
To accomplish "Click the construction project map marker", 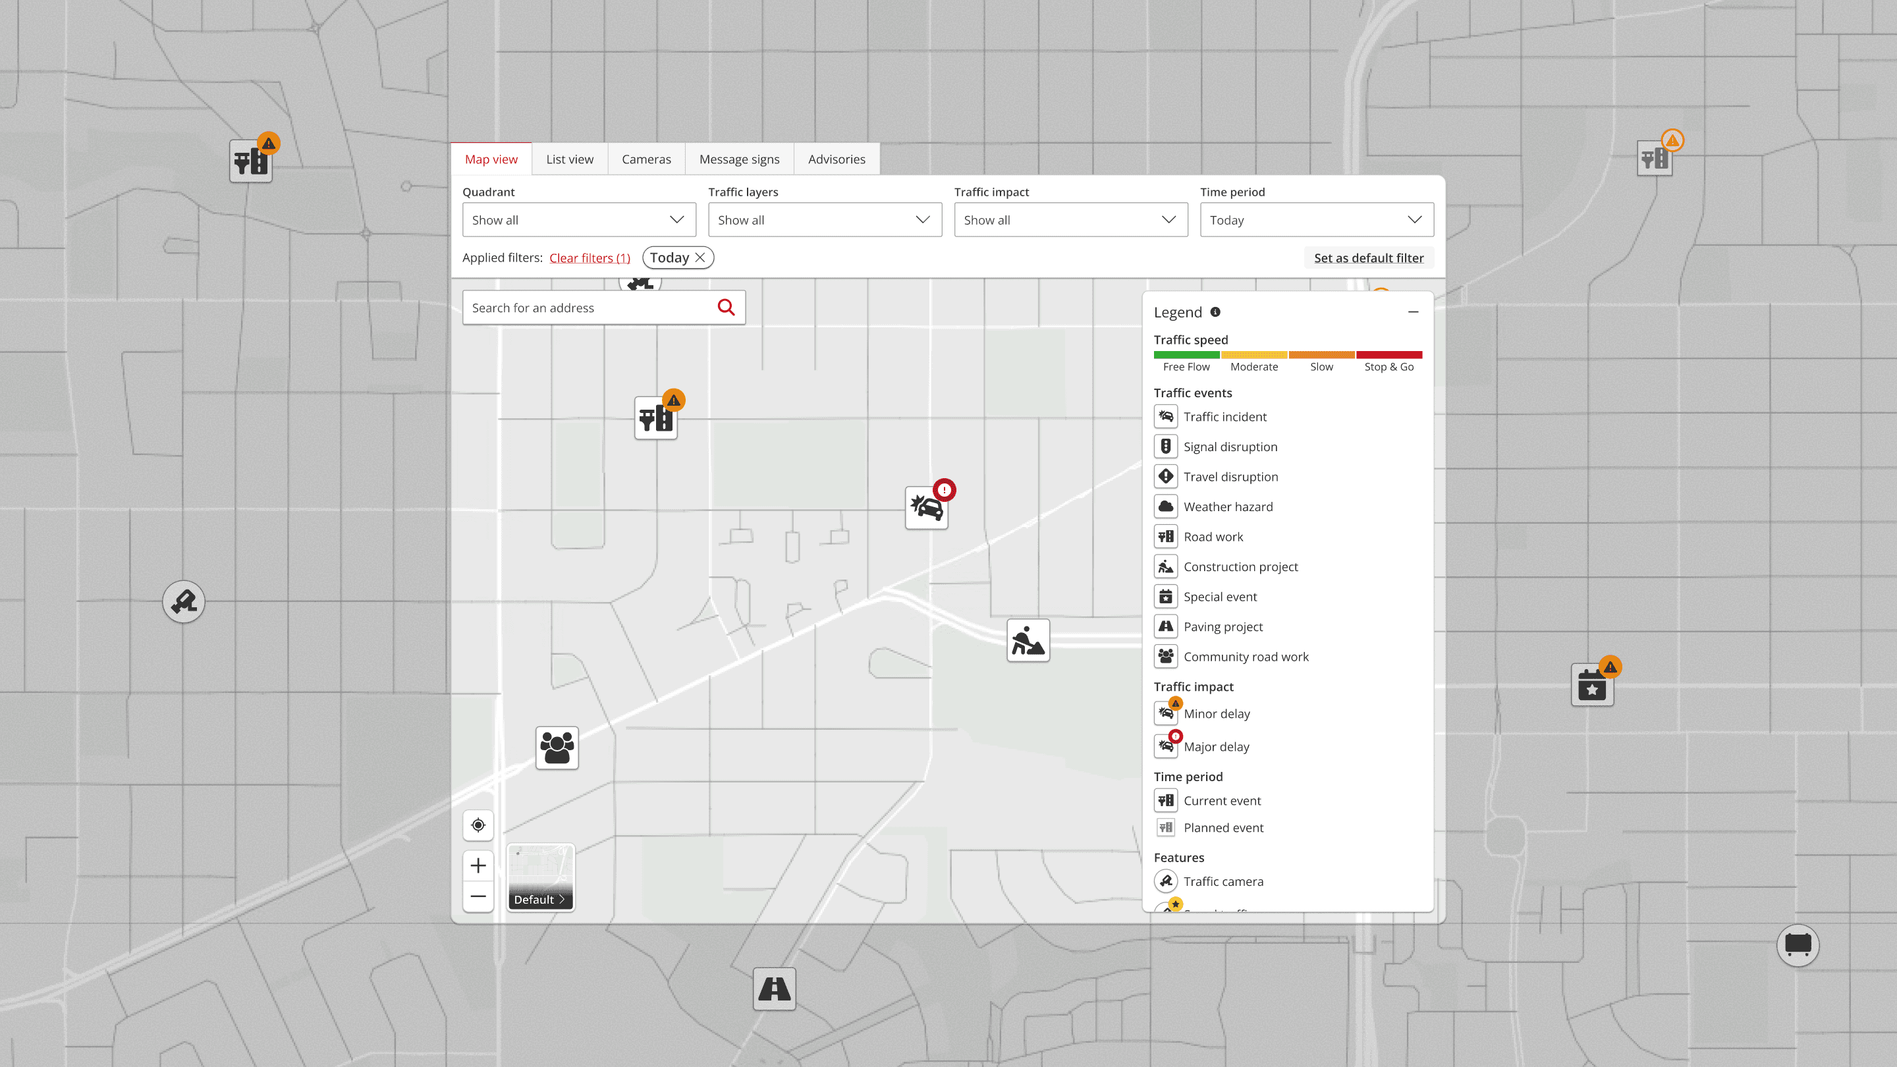I will (x=1028, y=641).
